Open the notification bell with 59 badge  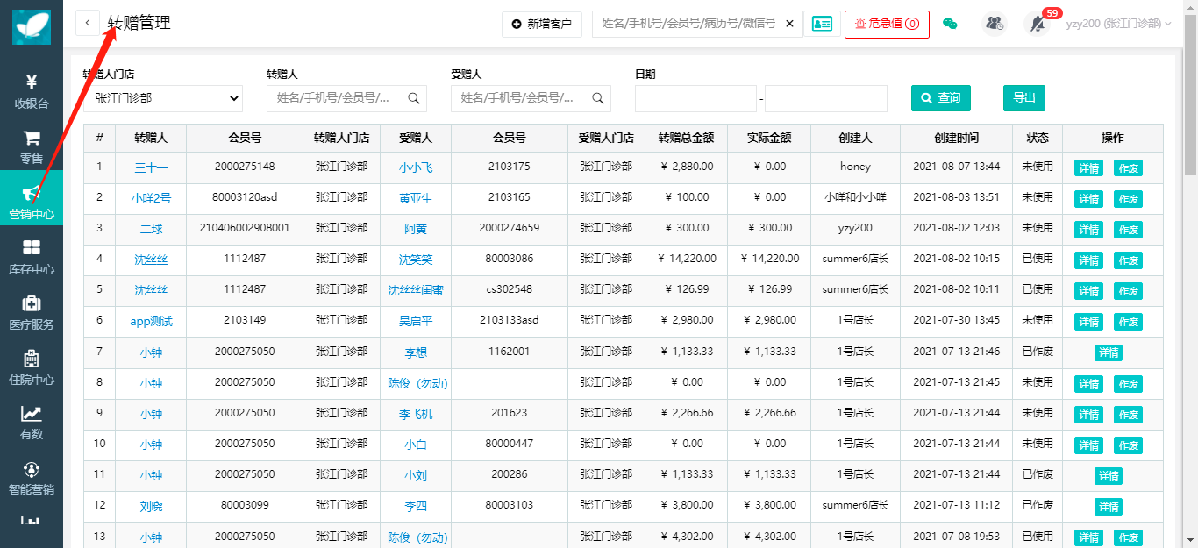point(1038,24)
